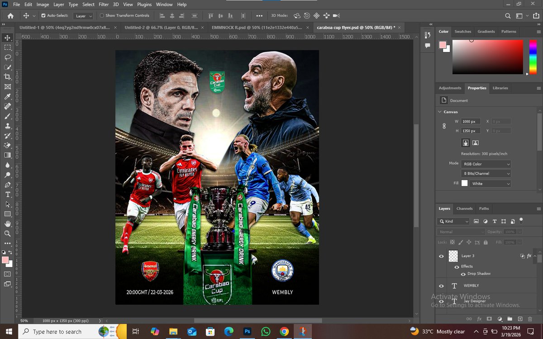Image resolution: width=543 pixels, height=339 pixels.
Task: Toggle the Auto-Select checkbox
Action: pyautogui.click(x=43, y=15)
